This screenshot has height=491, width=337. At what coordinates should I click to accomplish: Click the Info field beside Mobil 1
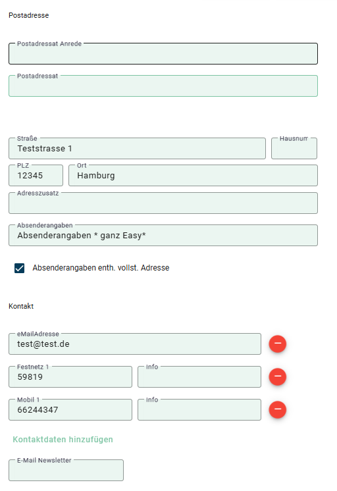coord(199,409)
